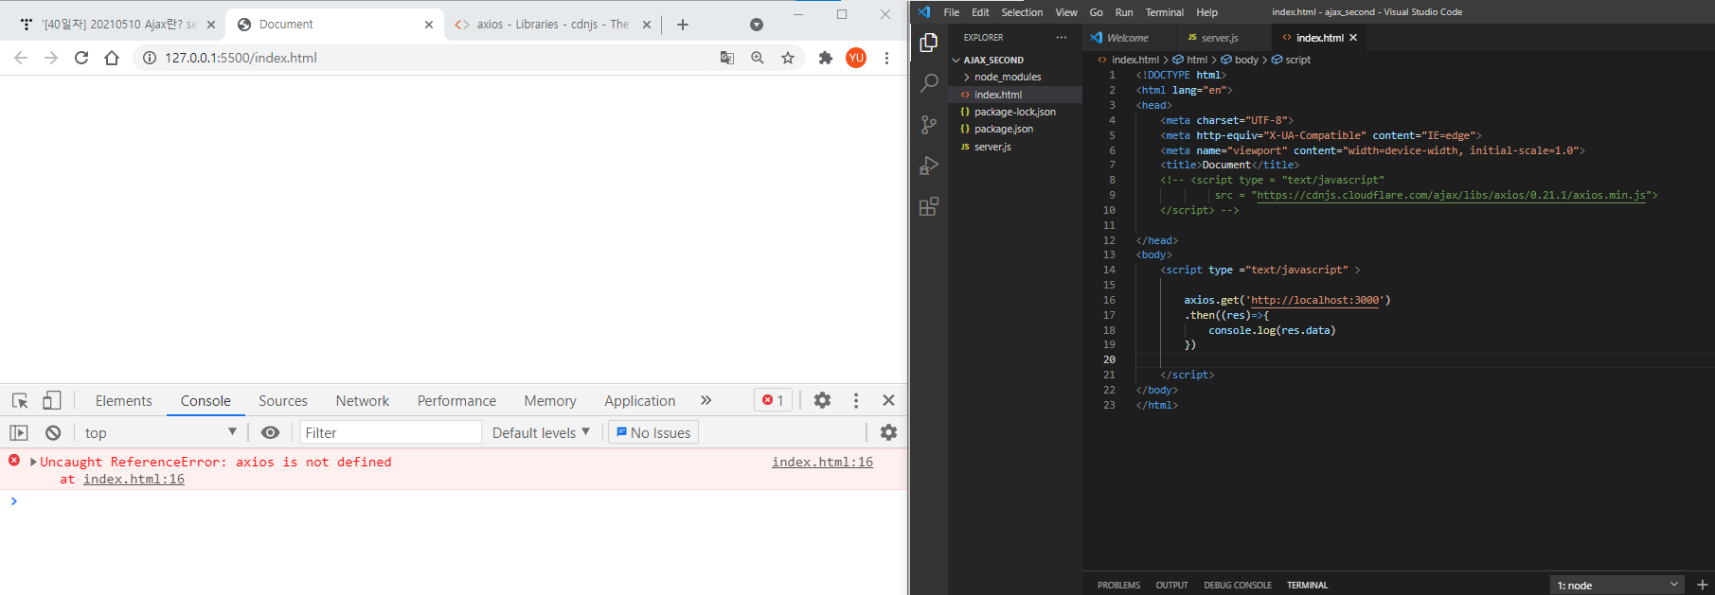Open DevTools customize three-dot menu

[x=856, y=400]
